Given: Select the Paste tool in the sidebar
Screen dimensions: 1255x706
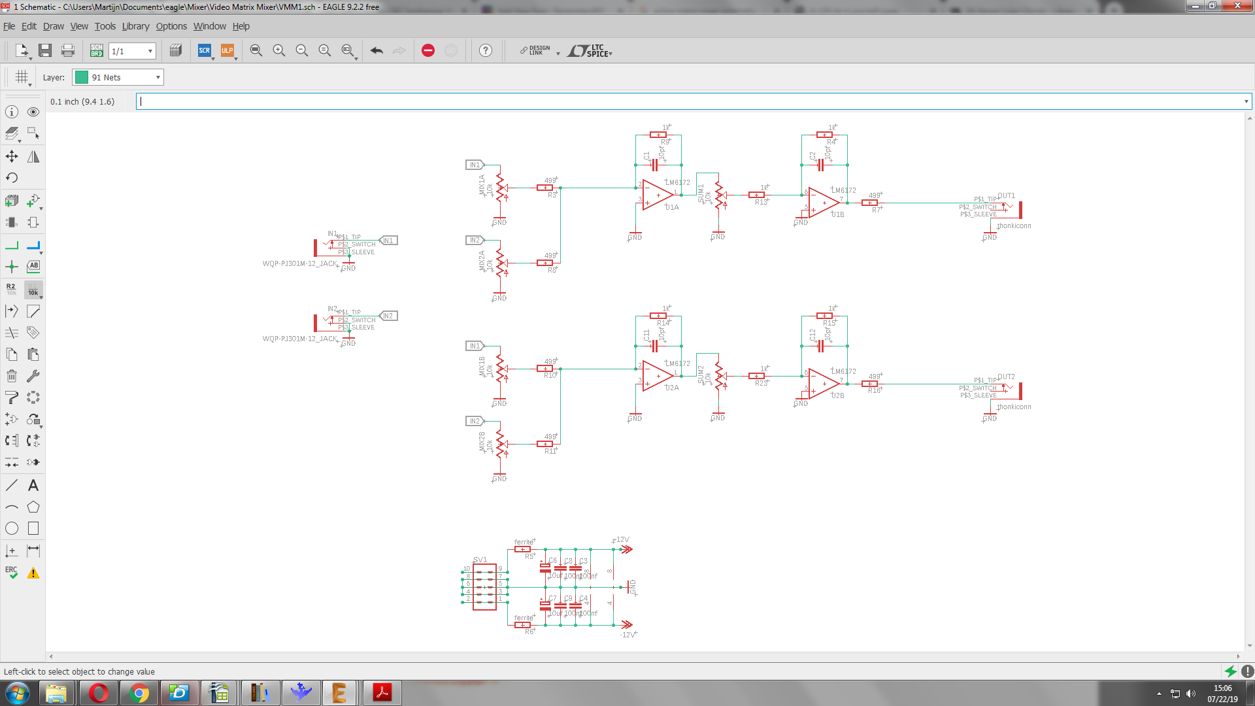Looking at the screenshot, I should (x=33, y=354).
